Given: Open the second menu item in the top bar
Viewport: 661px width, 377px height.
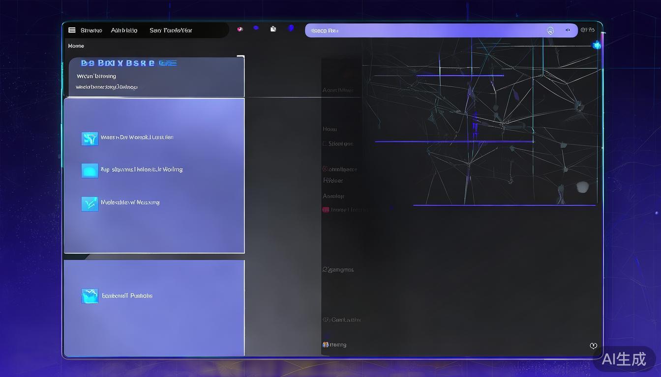Looking at the screenshot, I should [124, 30].
